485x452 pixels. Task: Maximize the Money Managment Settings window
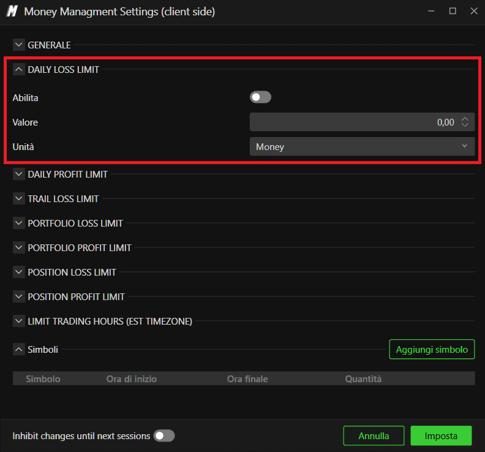coord(453,11)
